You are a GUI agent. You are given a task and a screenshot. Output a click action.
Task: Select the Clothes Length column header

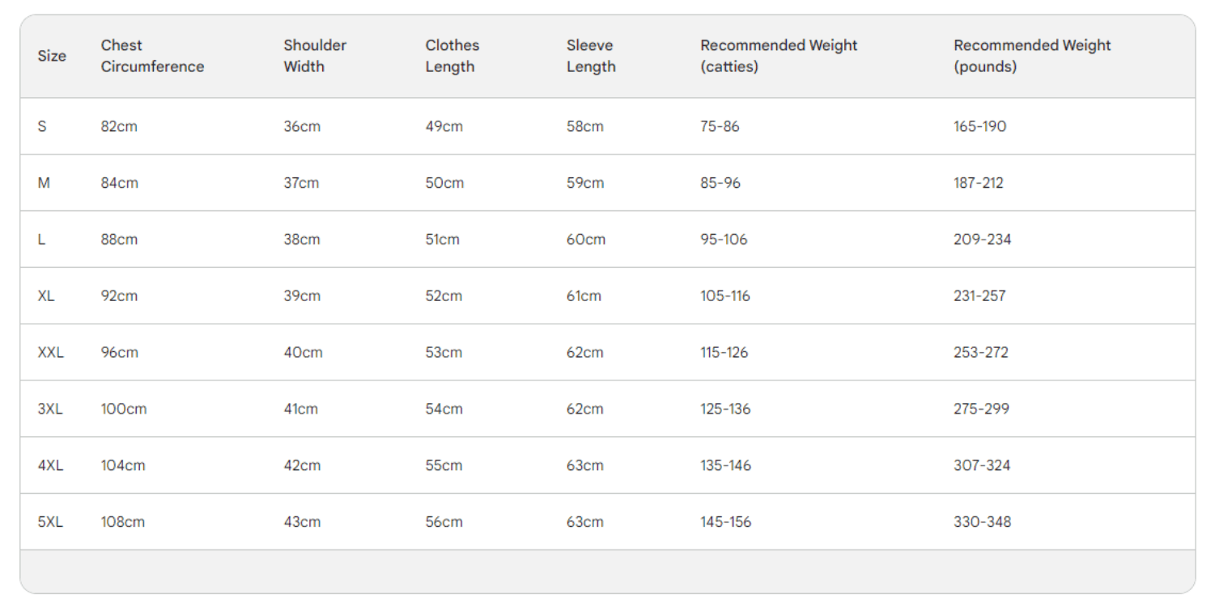click(452, 56)
